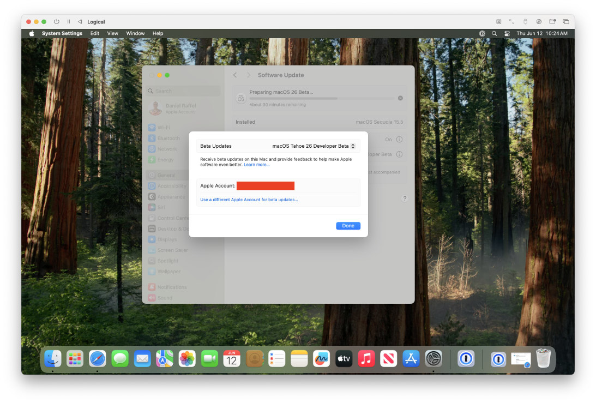Click the diagonal resize arrows icon

click(511, 22)
